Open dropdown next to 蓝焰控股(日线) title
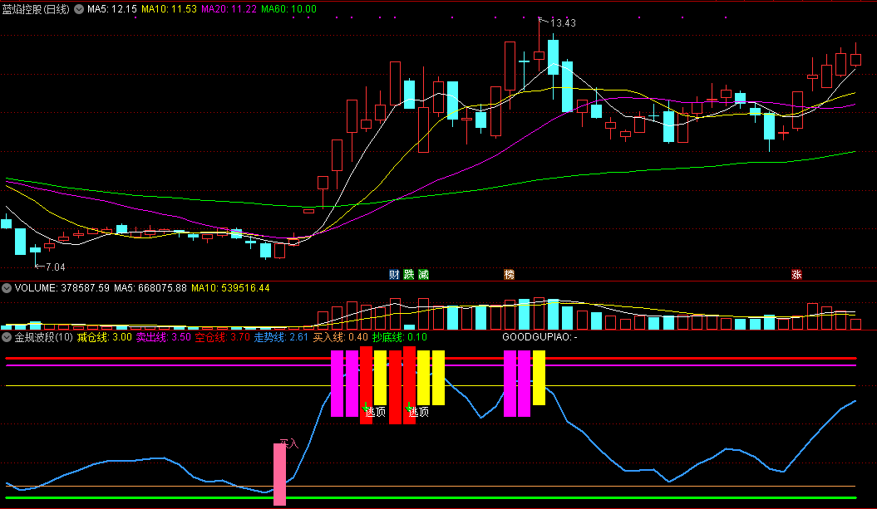Image resolution: width=877 pixels, height=509 pixels. tap(79, 9)
